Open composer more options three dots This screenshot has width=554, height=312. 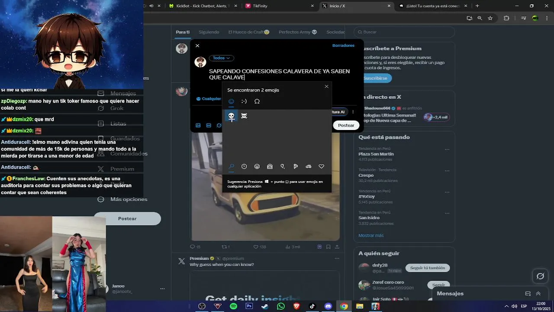click(x=353, y=112)
